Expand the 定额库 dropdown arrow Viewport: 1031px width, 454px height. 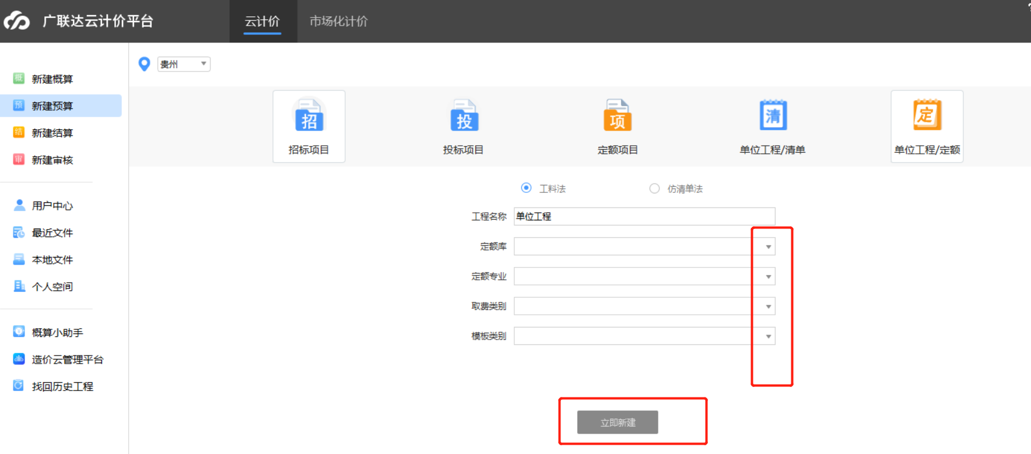(x=769, y=247)
